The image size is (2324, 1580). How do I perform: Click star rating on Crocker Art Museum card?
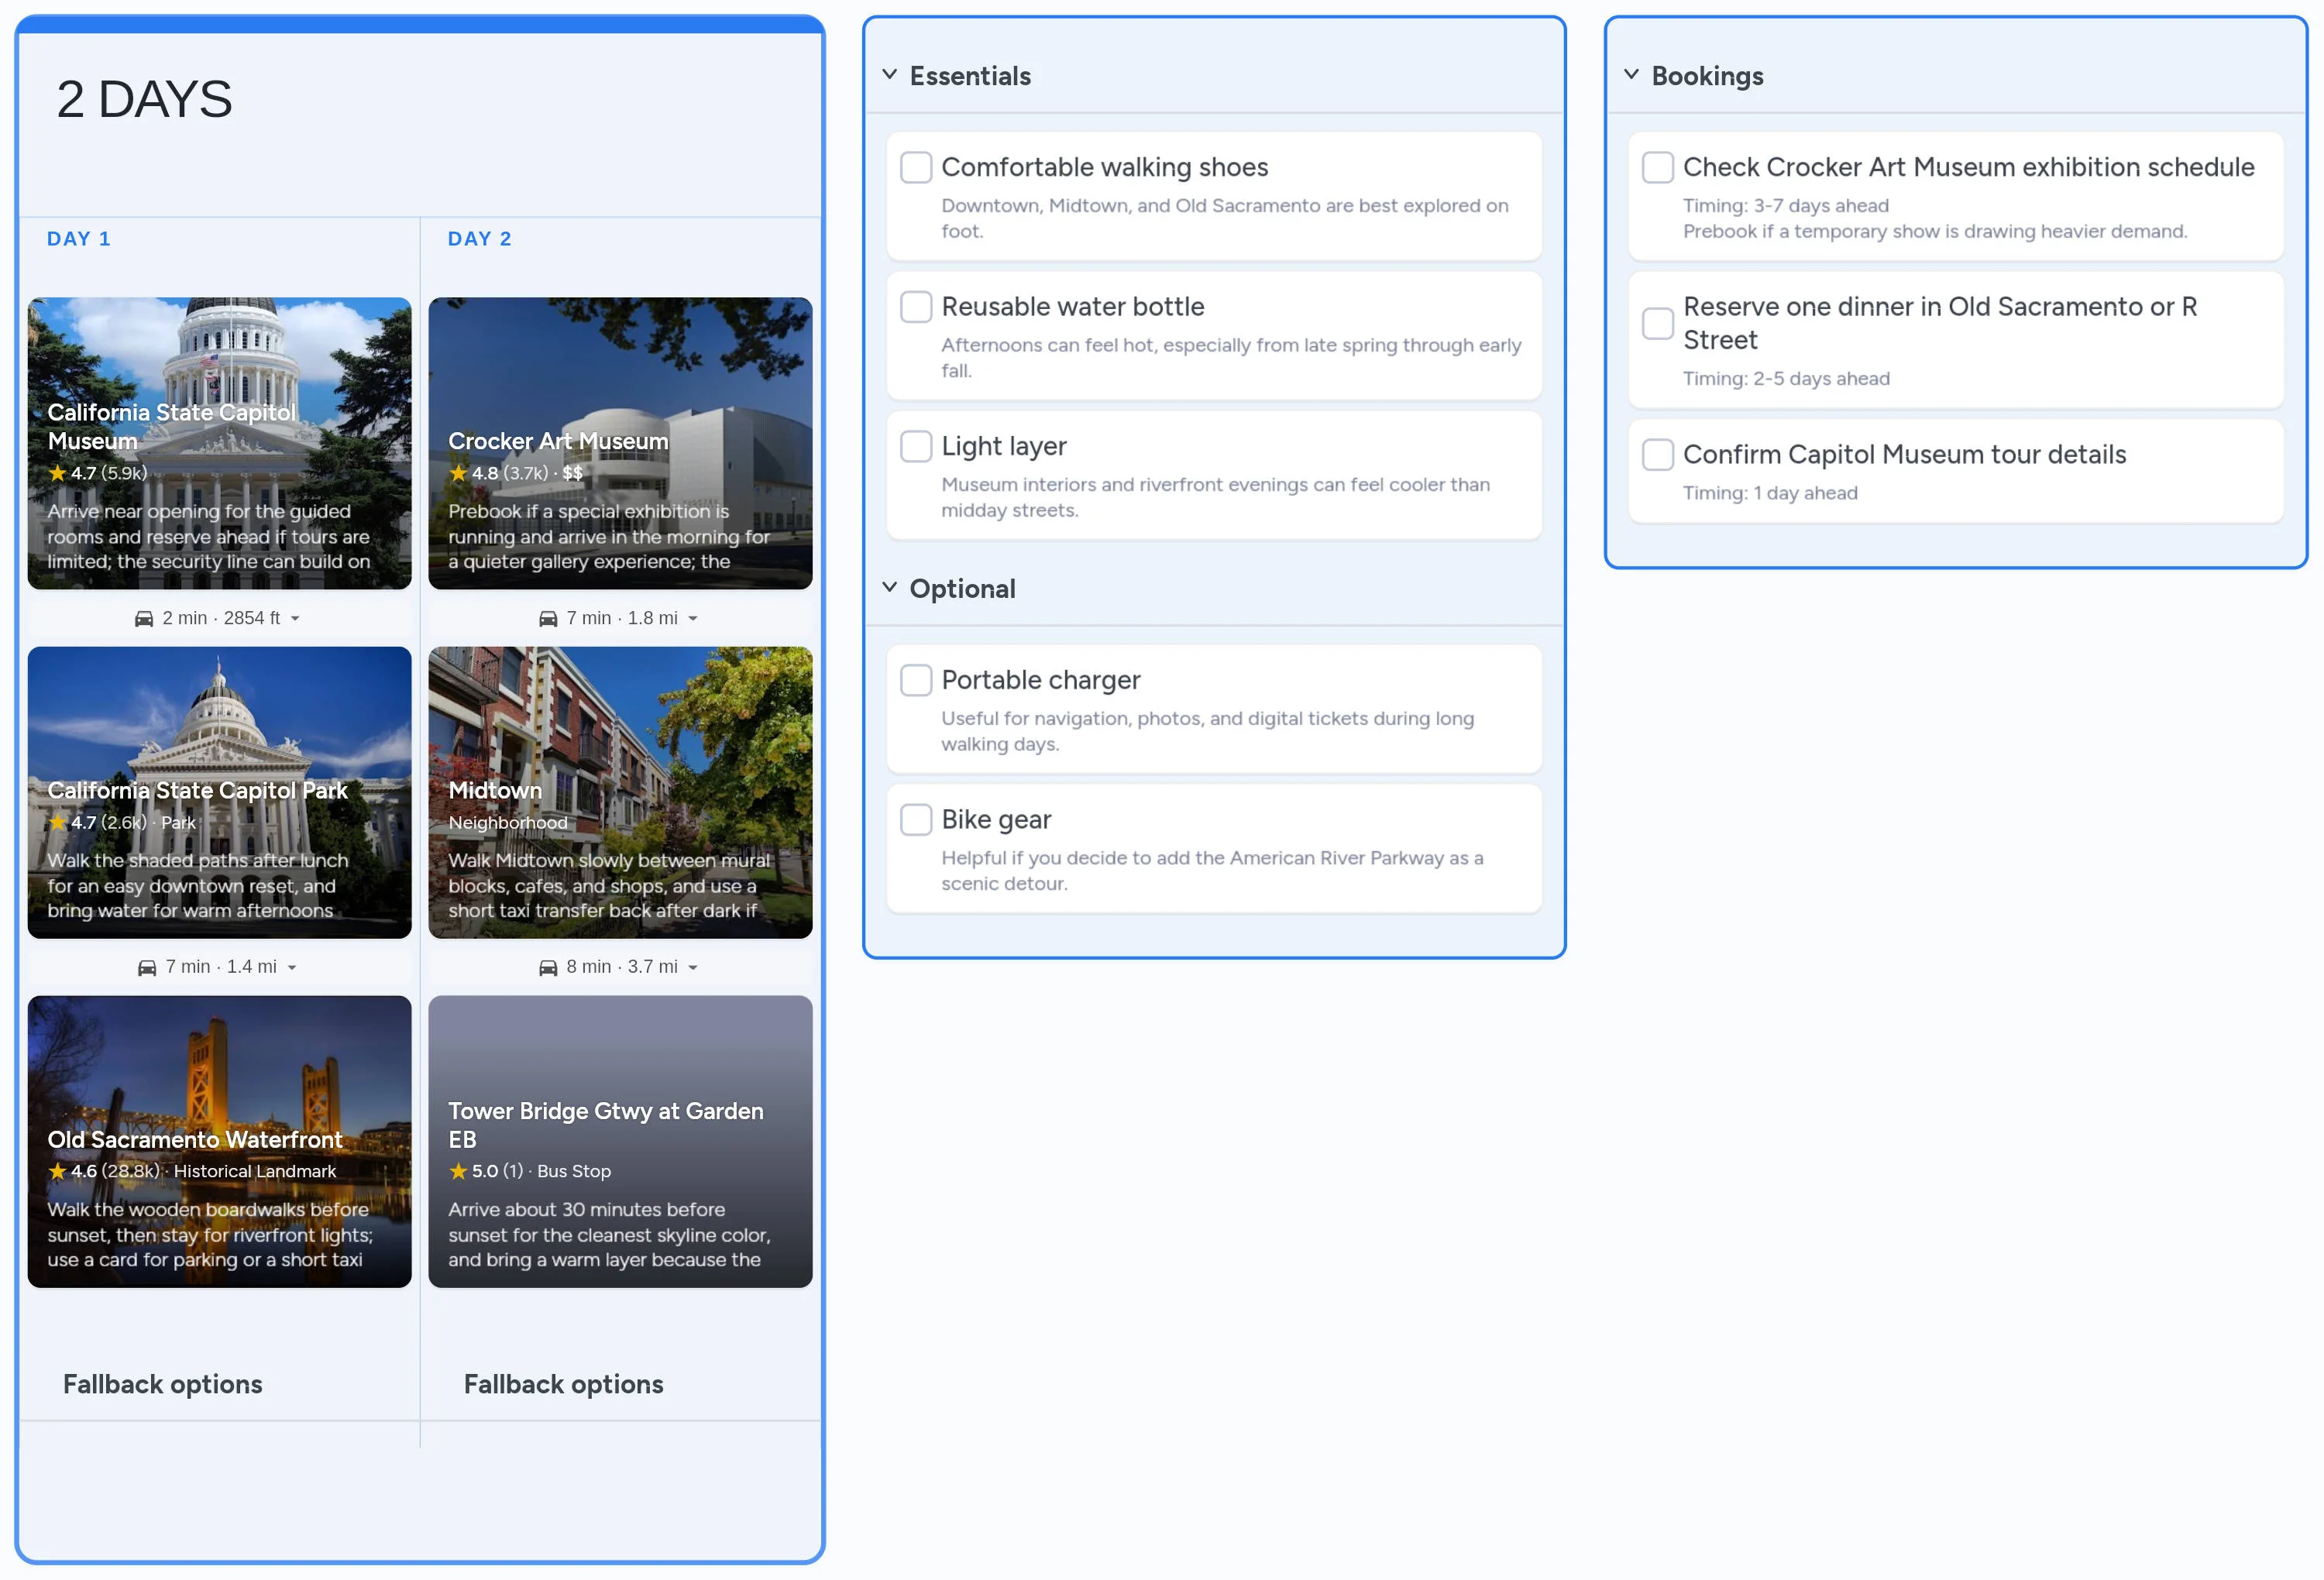(459, 473)
